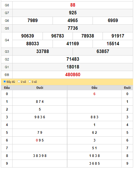The width and height of the screenshot is (134, 169).
Task: Click the "3 8 3 9 8" tails for head 8
Action: click(x=40, y=156)
